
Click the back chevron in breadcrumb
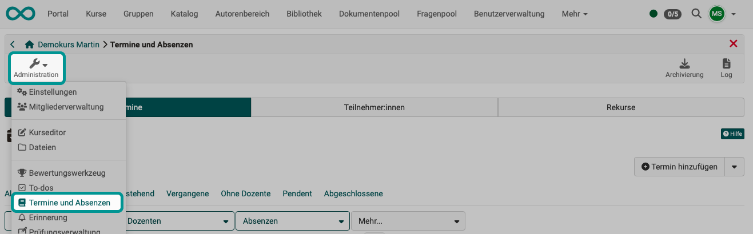(x=13, y=44)
